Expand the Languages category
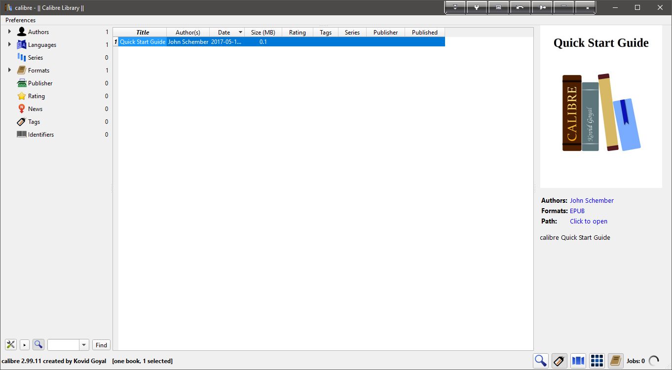Viewport: 672px width, 370px height. click(x=9, y=44)
